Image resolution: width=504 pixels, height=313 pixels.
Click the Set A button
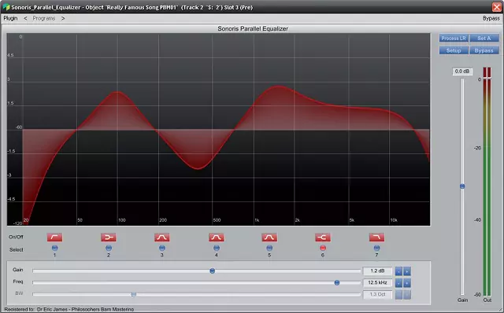pos(484,39)
